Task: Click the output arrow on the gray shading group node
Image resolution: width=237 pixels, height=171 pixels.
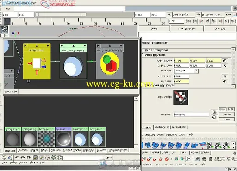Action: tap(121, 46)
